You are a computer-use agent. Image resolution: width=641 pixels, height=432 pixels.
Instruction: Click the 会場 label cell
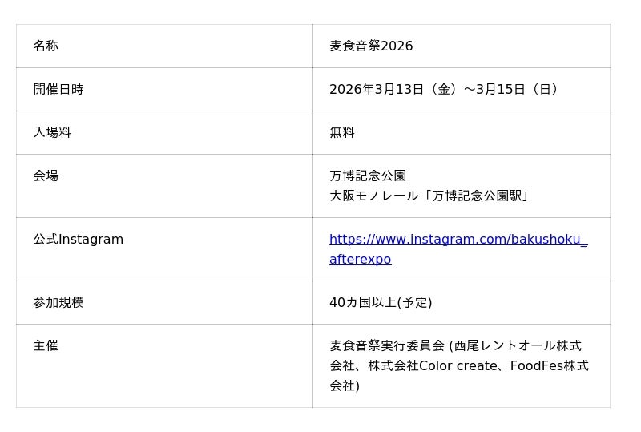[x=46, y=176]
